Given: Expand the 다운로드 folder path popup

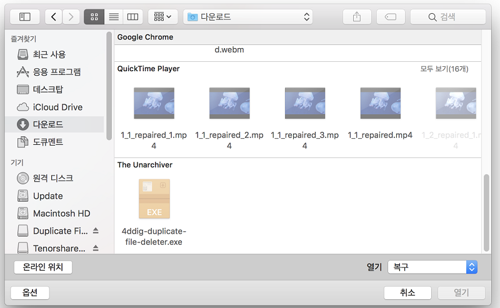Looking at the screenshot, I should coord(247,17).
